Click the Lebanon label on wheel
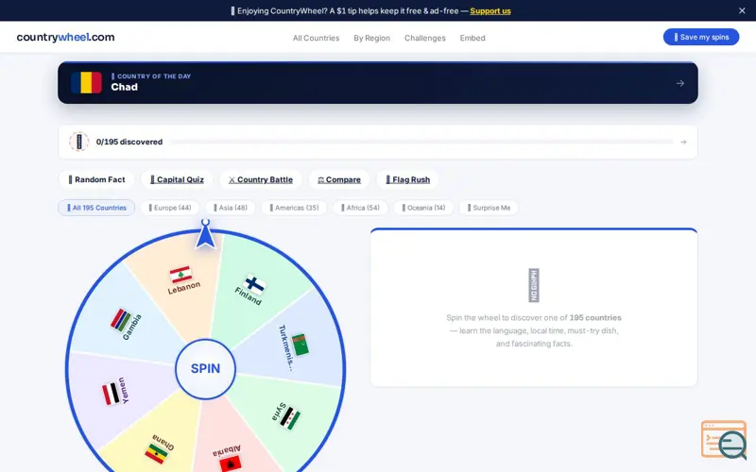 [184, 288]
